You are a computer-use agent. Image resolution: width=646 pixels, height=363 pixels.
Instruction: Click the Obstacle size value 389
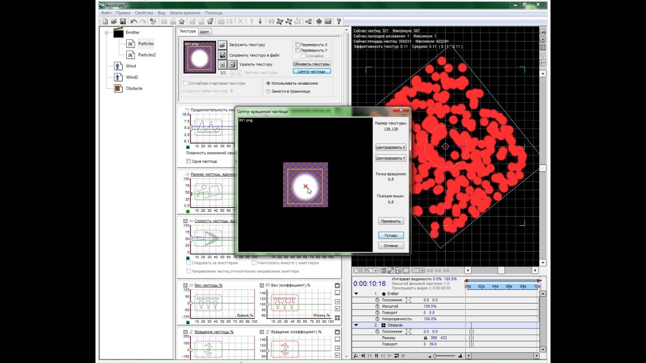tap(434, 338)
